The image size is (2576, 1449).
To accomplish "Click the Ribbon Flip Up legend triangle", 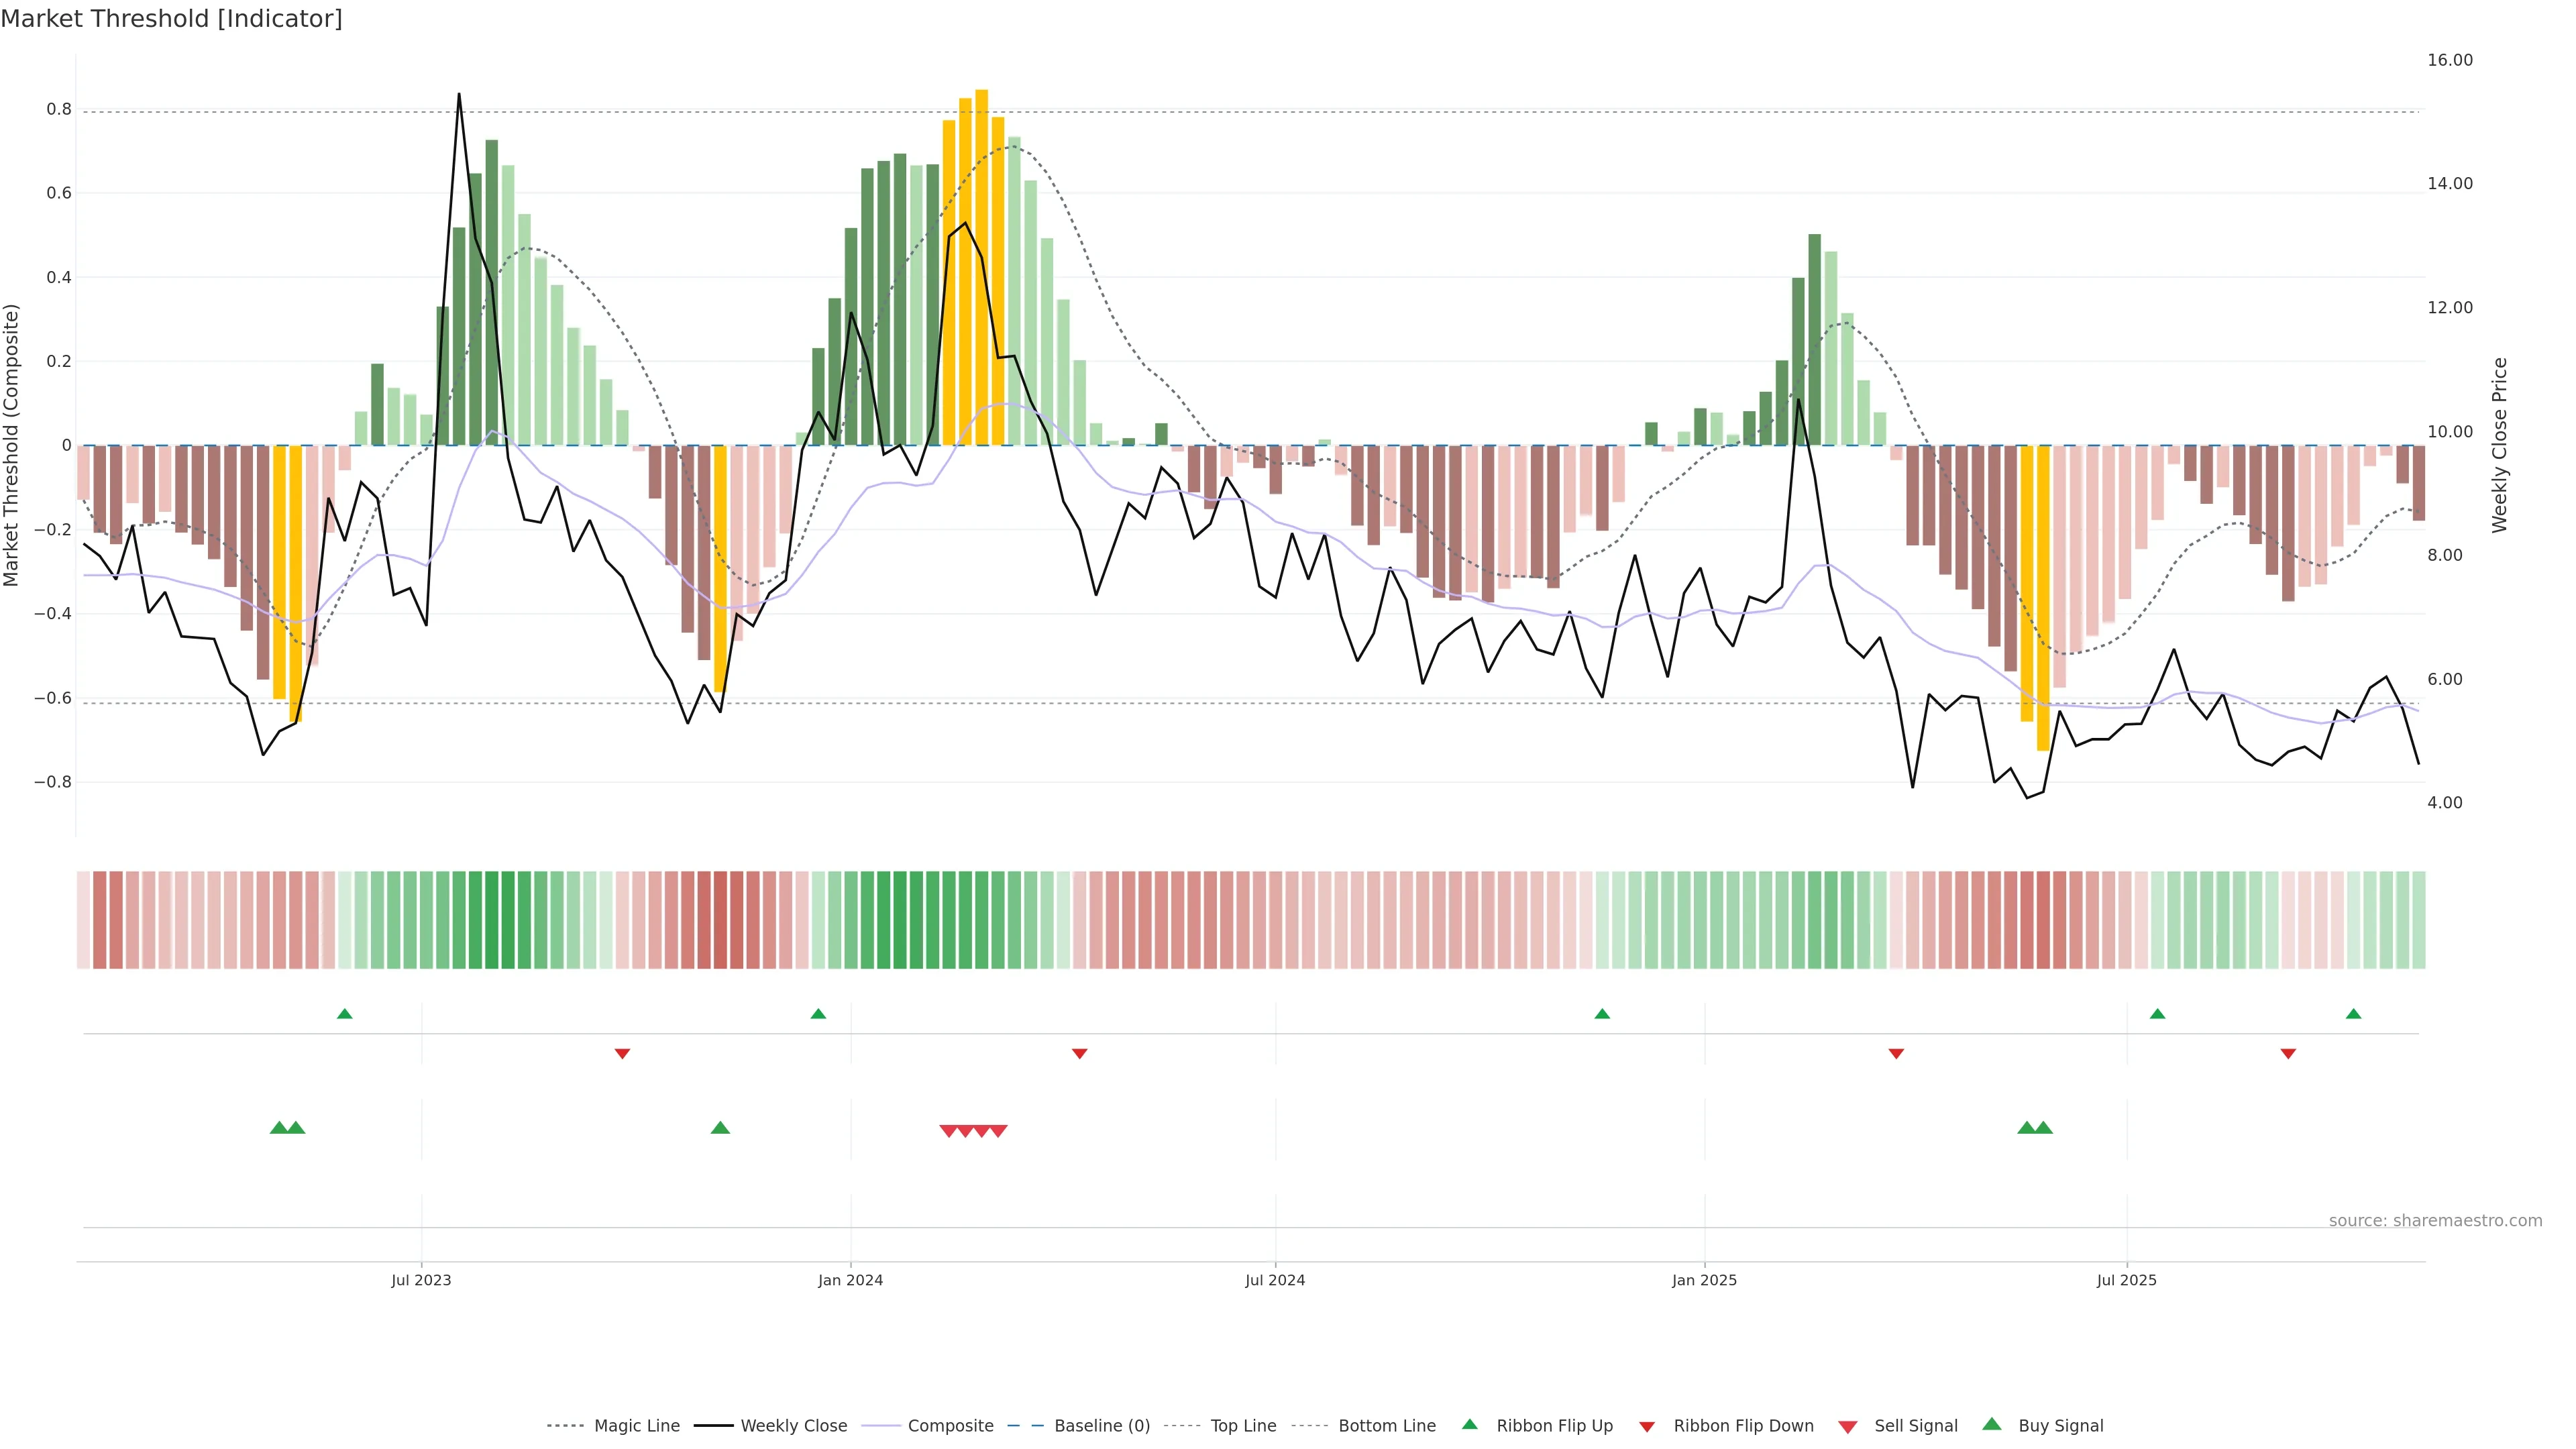I will pyautogui.click(x=1470, y=1424).
